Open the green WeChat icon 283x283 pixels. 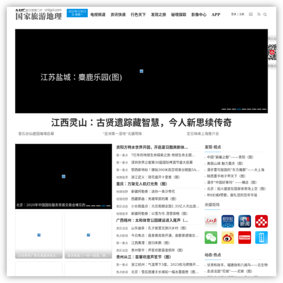tap(211, 238)
